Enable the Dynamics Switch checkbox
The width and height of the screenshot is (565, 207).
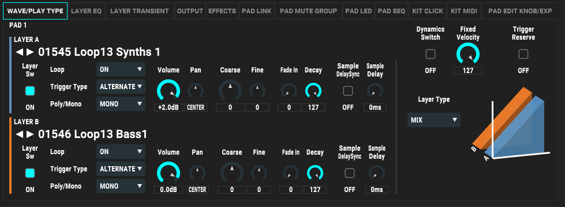point(430,54)
